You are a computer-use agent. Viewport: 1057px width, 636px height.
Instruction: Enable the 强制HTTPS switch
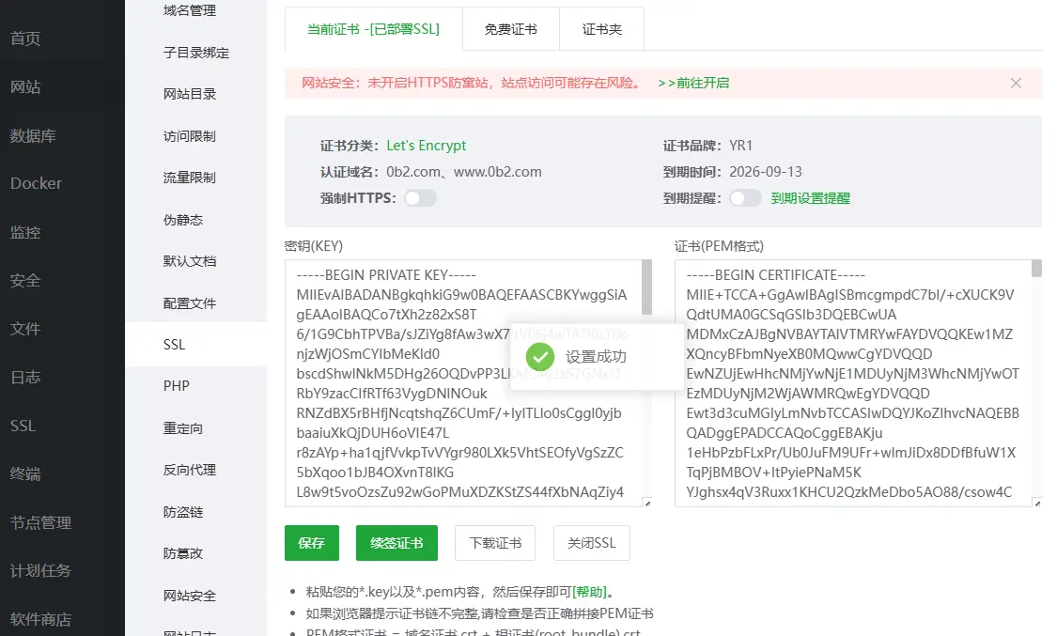pyautogui.click(x=420, y=198)
